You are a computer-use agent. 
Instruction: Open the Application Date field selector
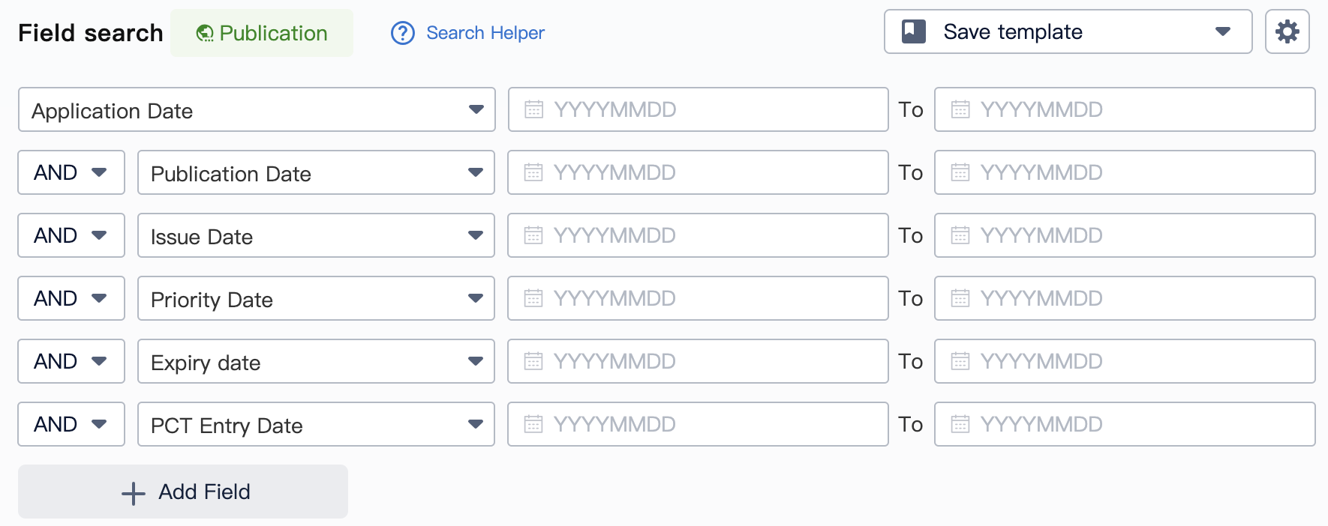click(x=257, y=110)
